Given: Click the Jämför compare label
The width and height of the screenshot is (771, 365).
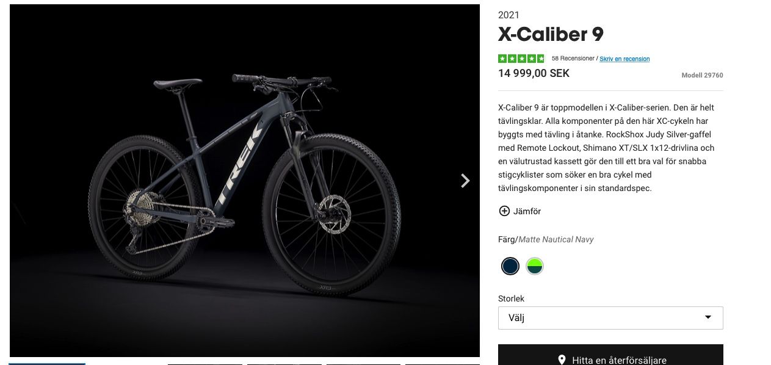Looking at the screenshot, I should [x=527, y=211].
